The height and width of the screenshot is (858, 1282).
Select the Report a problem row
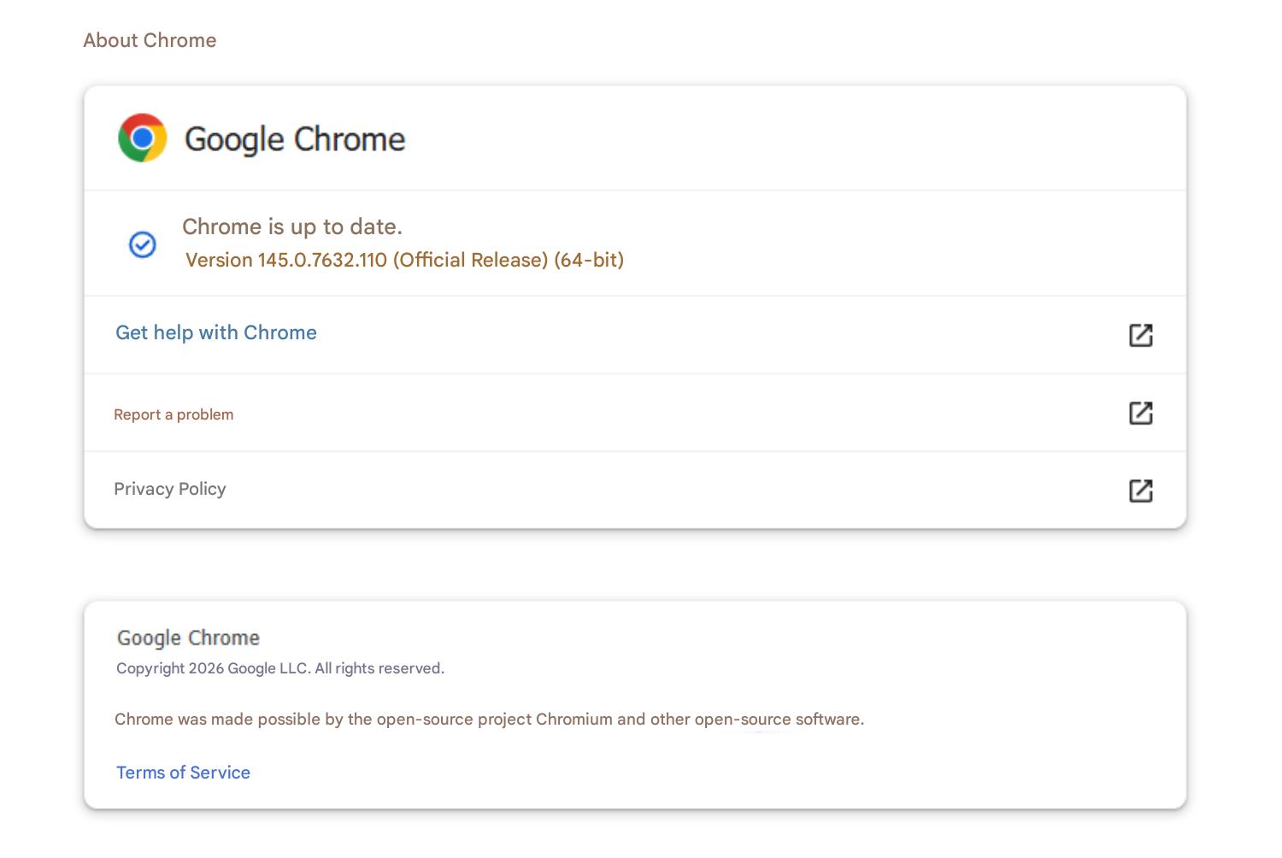635,413
